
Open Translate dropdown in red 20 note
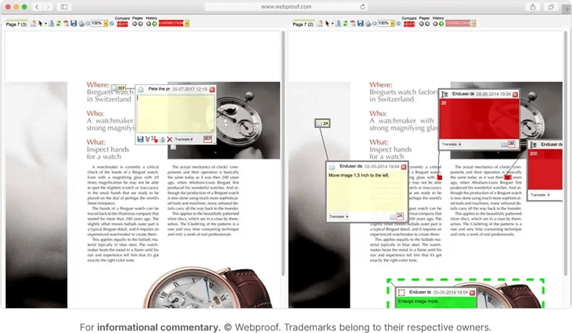pos(451,144)
